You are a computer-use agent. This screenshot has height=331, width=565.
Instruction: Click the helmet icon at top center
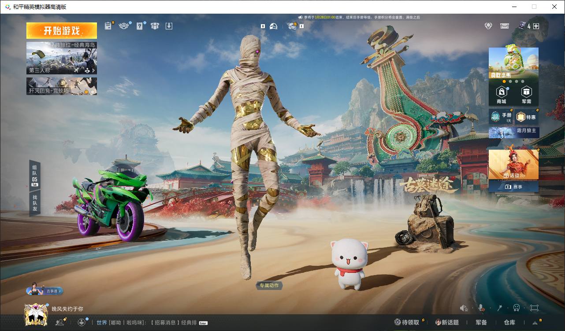274,26
